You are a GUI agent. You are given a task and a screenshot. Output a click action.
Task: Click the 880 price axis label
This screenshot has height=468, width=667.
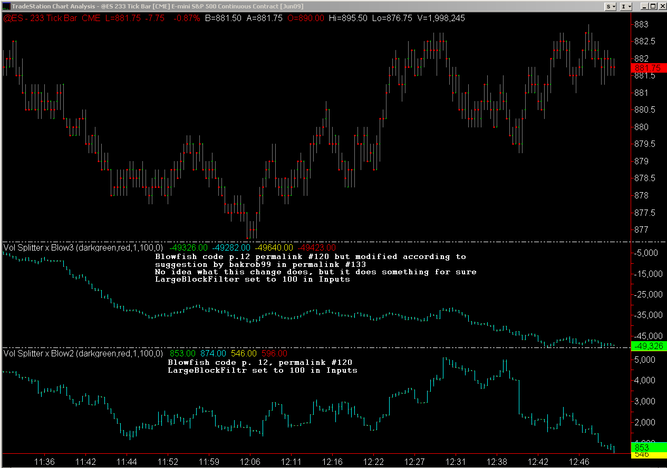pyautogui.click(x=641, y=127)
